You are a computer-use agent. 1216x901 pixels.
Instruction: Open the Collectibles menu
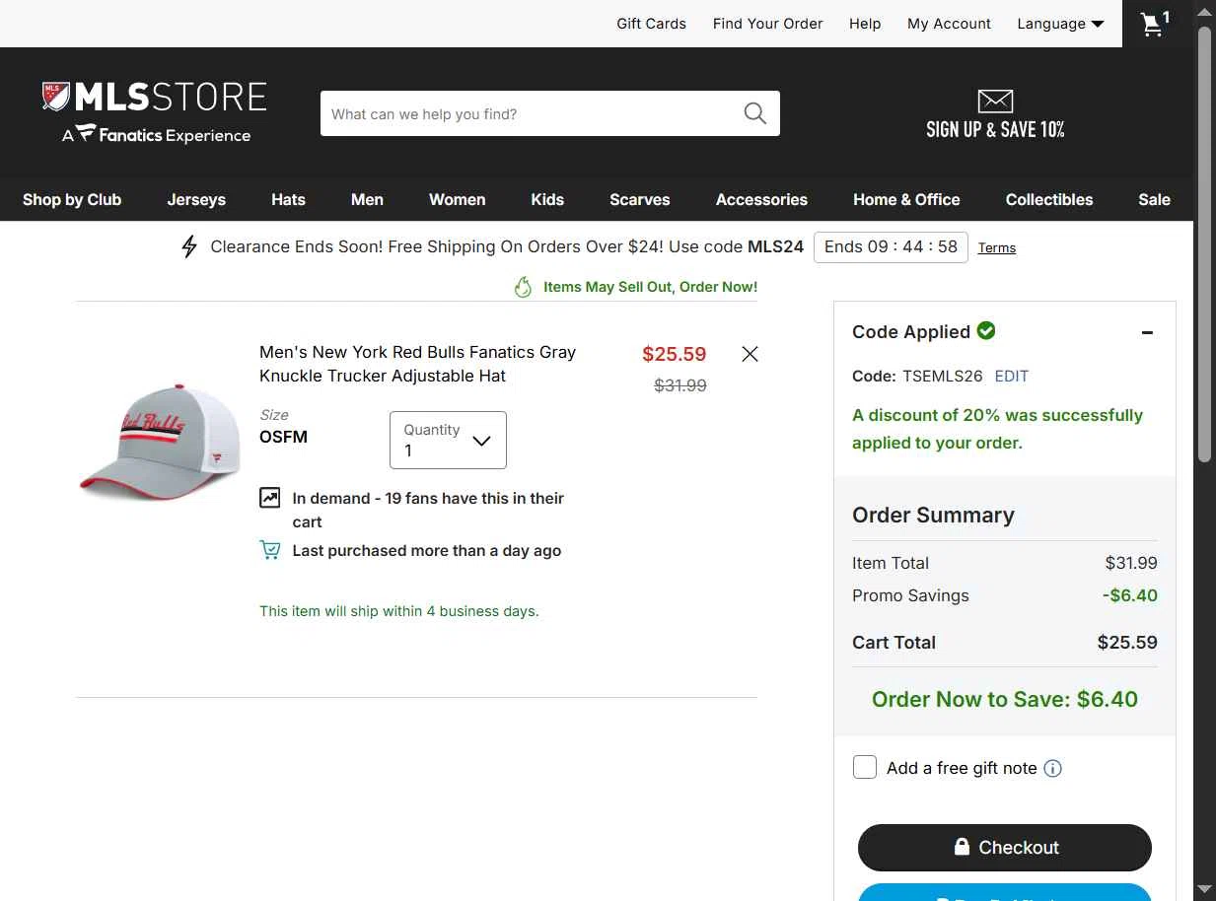pos(1049,199)
